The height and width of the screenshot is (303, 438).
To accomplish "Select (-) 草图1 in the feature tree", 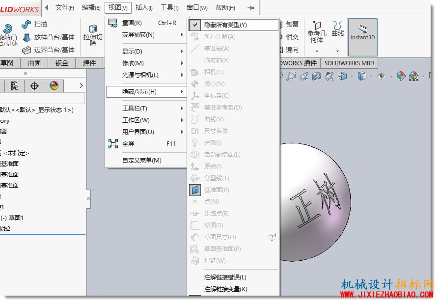I will [x=12, y=218].
